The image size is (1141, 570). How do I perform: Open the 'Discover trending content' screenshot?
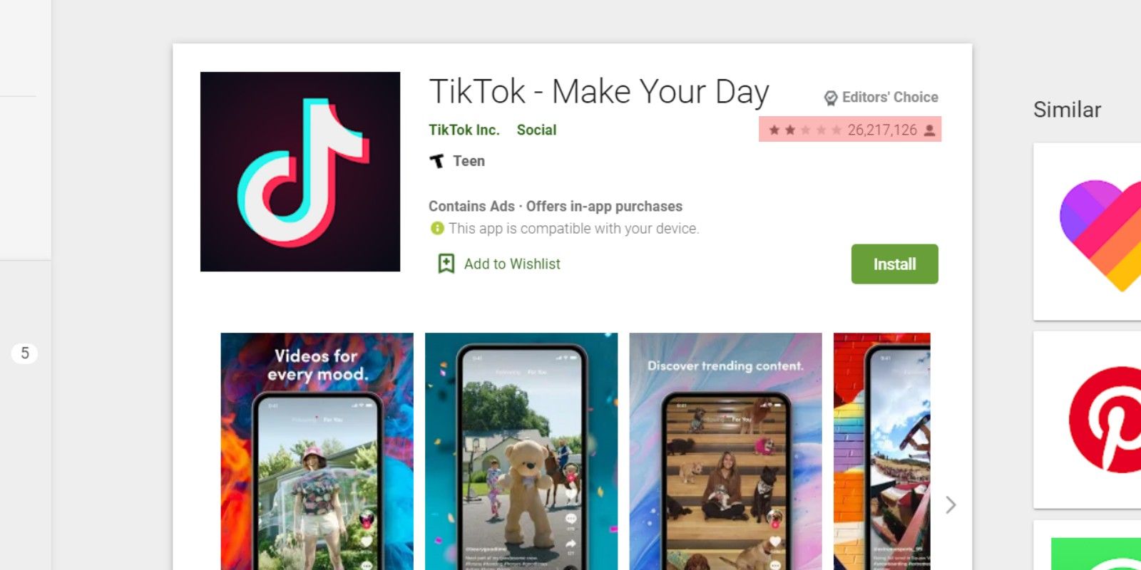pos(725,452)
